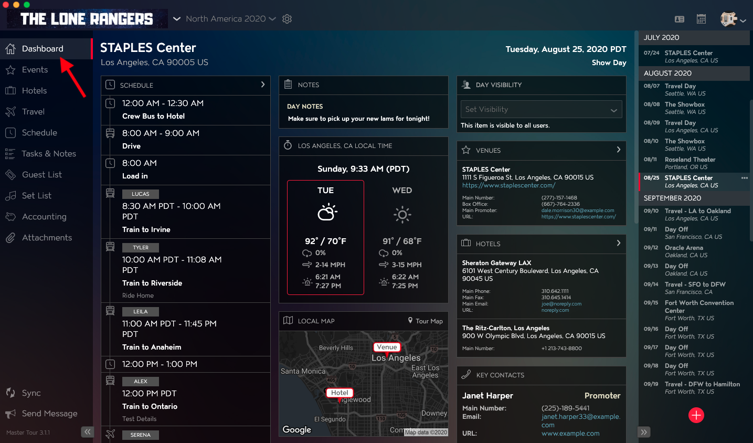Click the Train to Riverside train icon
Screen dimensions: 753x443
point(110,247)
